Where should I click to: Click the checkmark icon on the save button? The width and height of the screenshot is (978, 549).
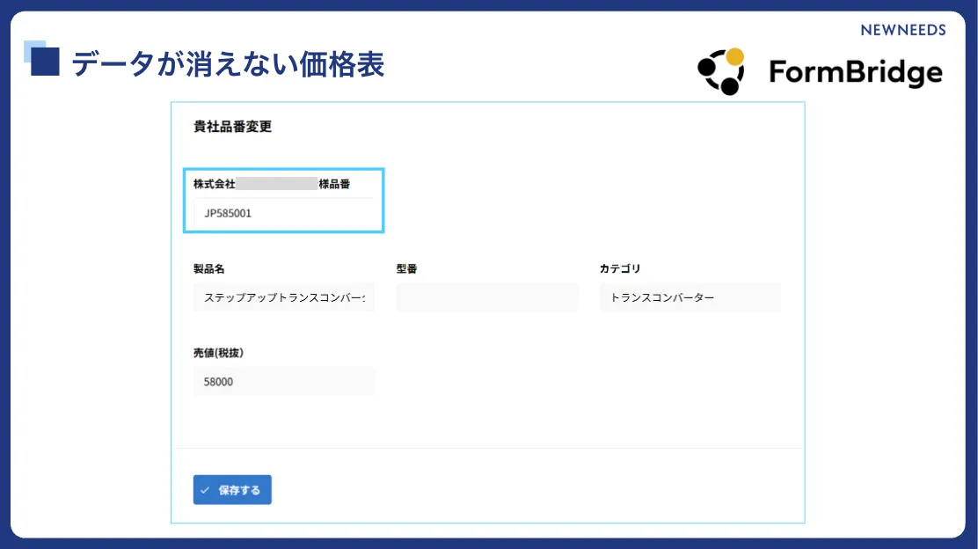pos(205,490)
